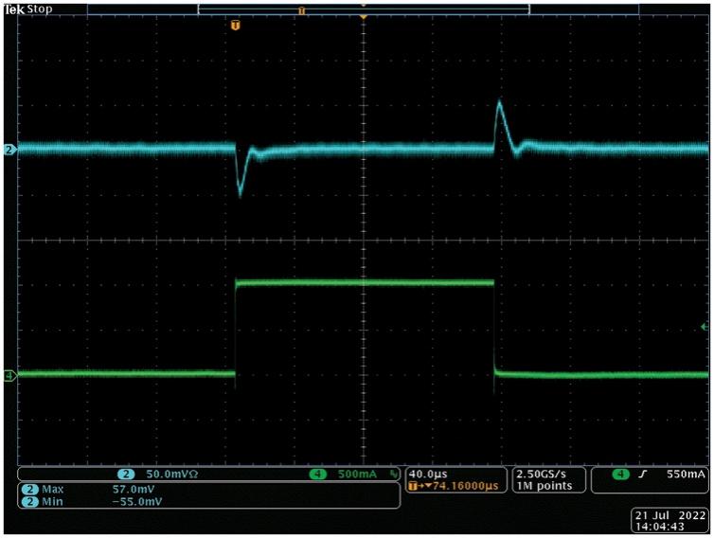Select the orange trigger position marker on the graticule
Screen dimensions: 714x538
(x=236, y=24)
